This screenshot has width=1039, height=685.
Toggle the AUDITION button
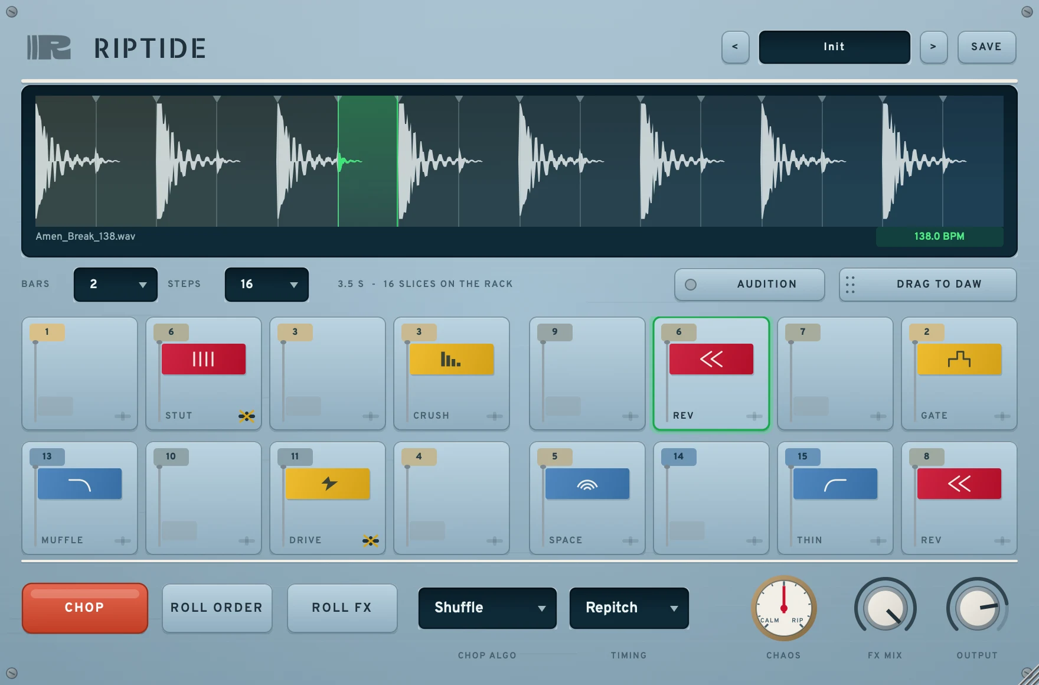750,284
